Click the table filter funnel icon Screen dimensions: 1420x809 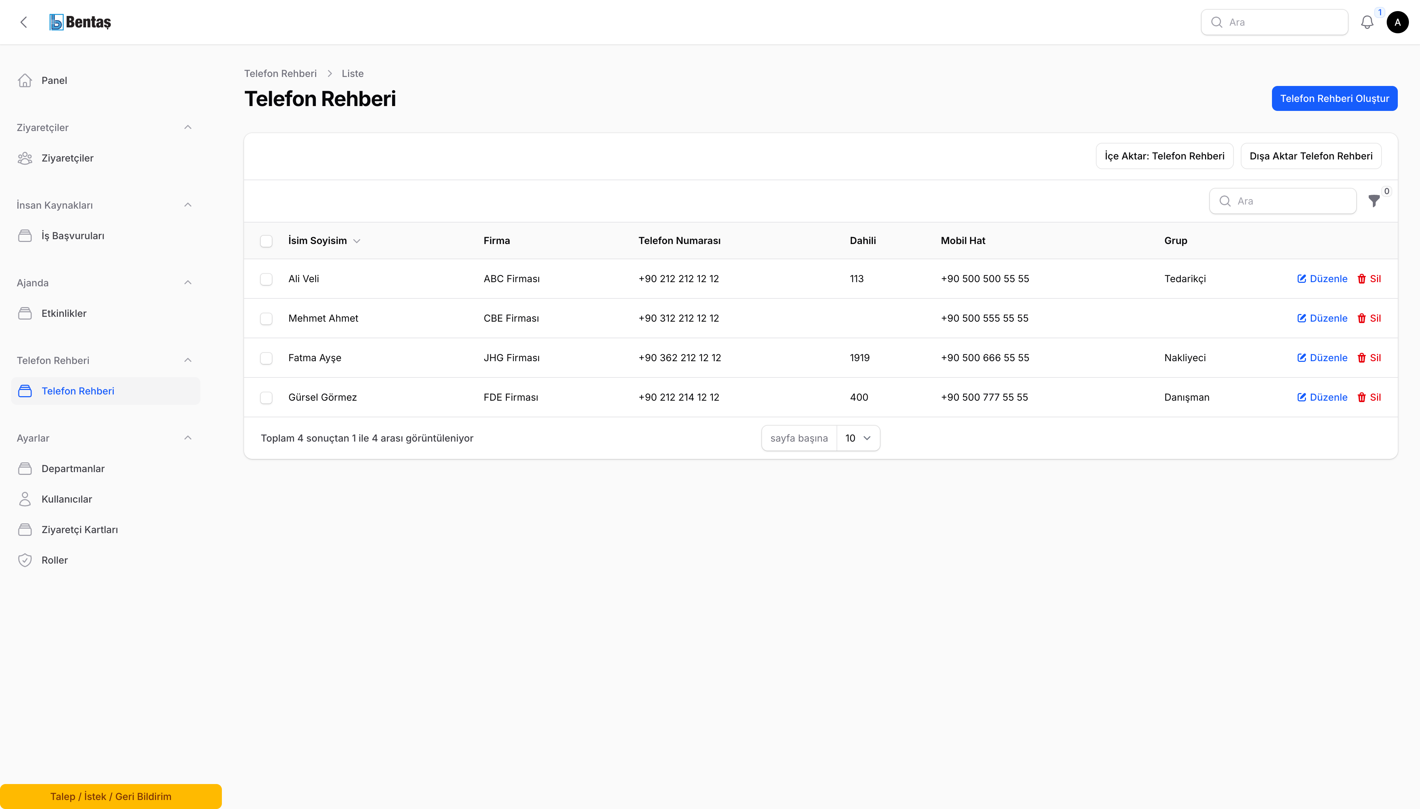pos(1374,201)
